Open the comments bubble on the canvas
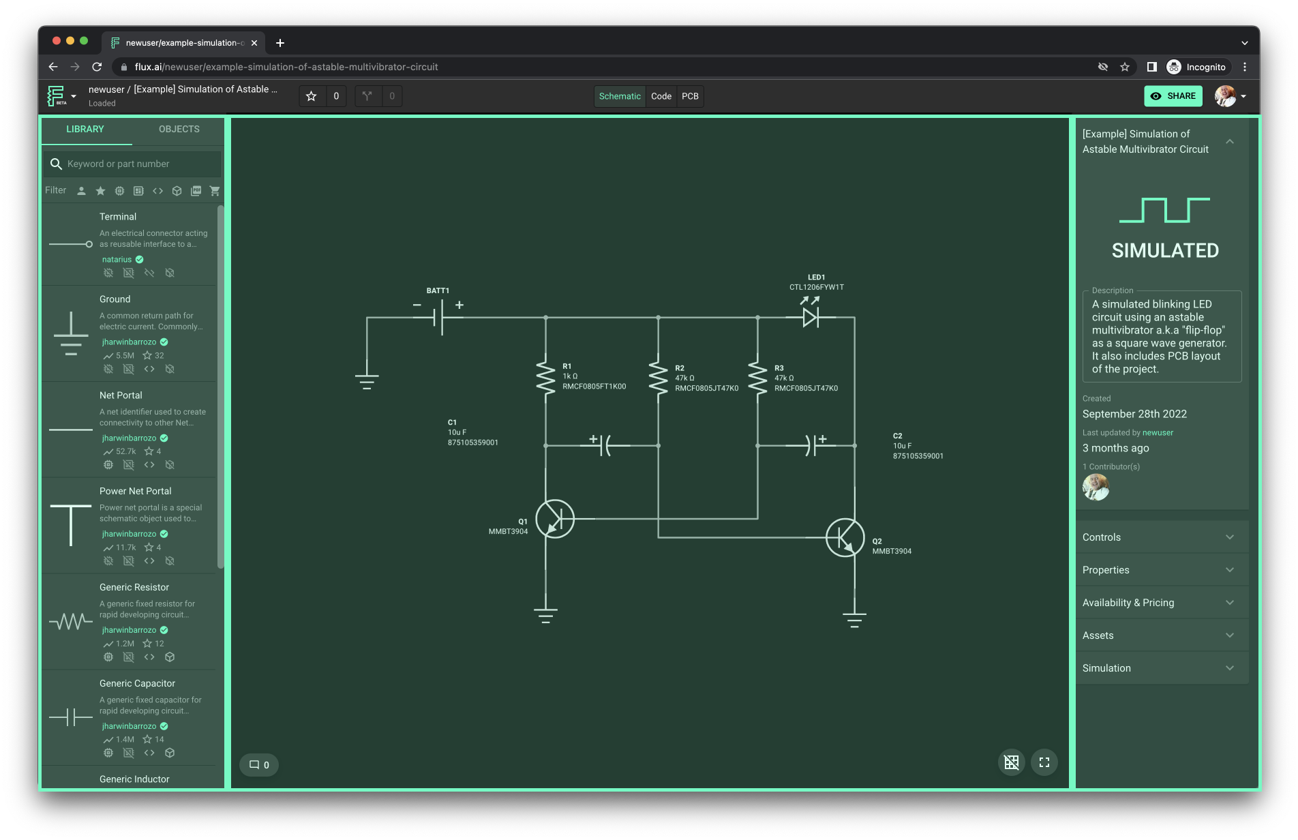 pyautogui.click(x=258, y=764)
